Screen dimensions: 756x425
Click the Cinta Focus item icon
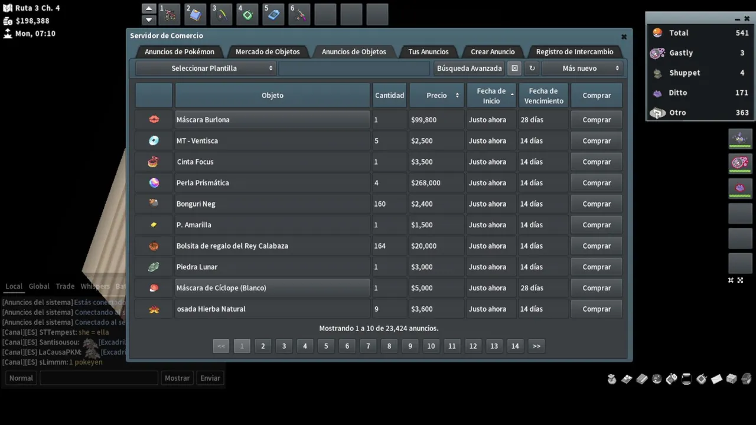[154, 161]
